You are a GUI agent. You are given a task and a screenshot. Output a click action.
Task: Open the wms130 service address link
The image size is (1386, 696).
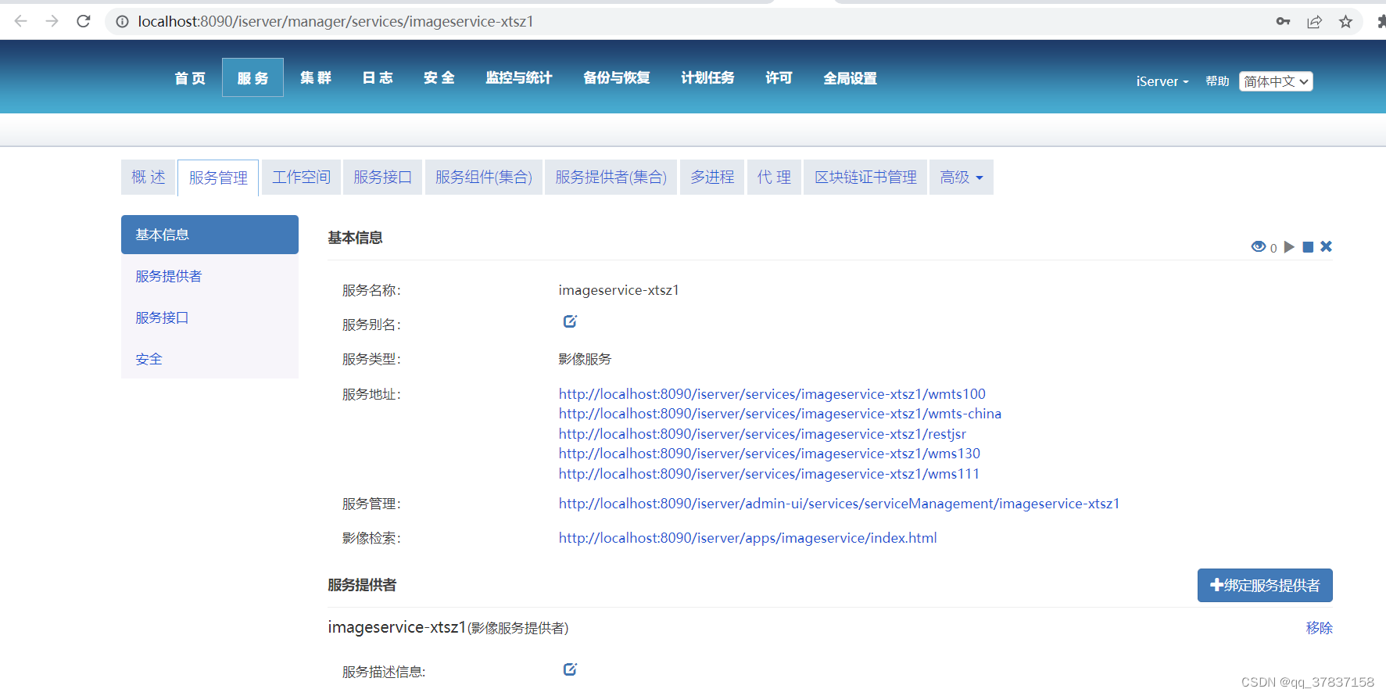click(769, 454)
